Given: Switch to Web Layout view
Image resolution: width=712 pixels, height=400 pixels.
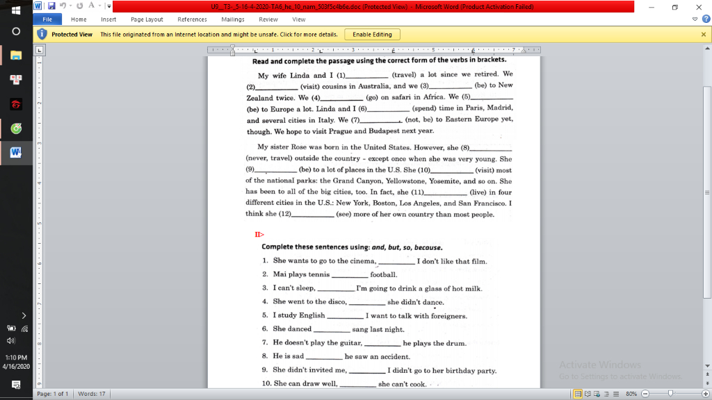Looking at the screenshot, I should (x=597, y=394).
